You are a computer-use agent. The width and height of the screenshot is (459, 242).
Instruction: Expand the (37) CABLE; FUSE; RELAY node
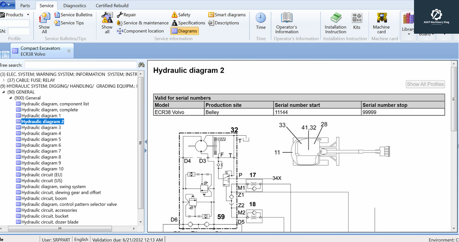(4, 80)
